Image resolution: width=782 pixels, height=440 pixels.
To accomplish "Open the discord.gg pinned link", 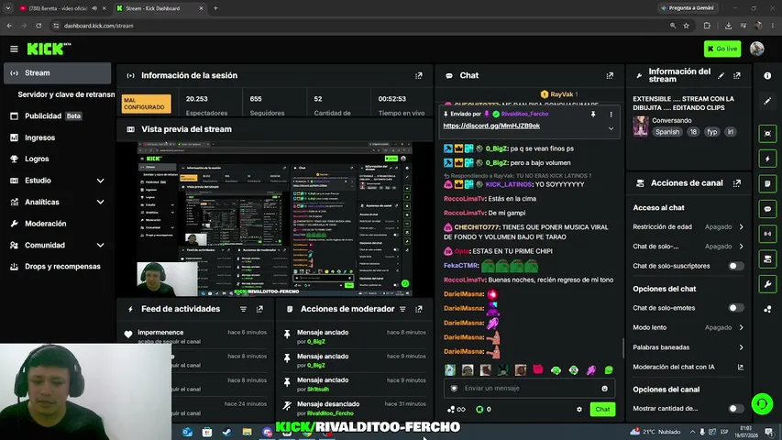I will tap(491, 126).
